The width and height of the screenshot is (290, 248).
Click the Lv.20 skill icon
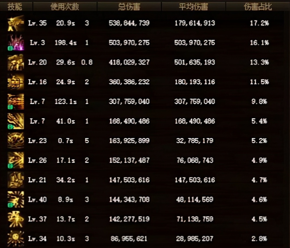tap(16, 62)
